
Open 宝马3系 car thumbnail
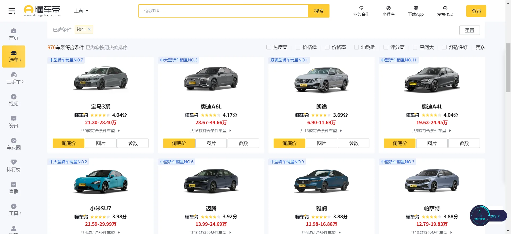pos(101,79)
